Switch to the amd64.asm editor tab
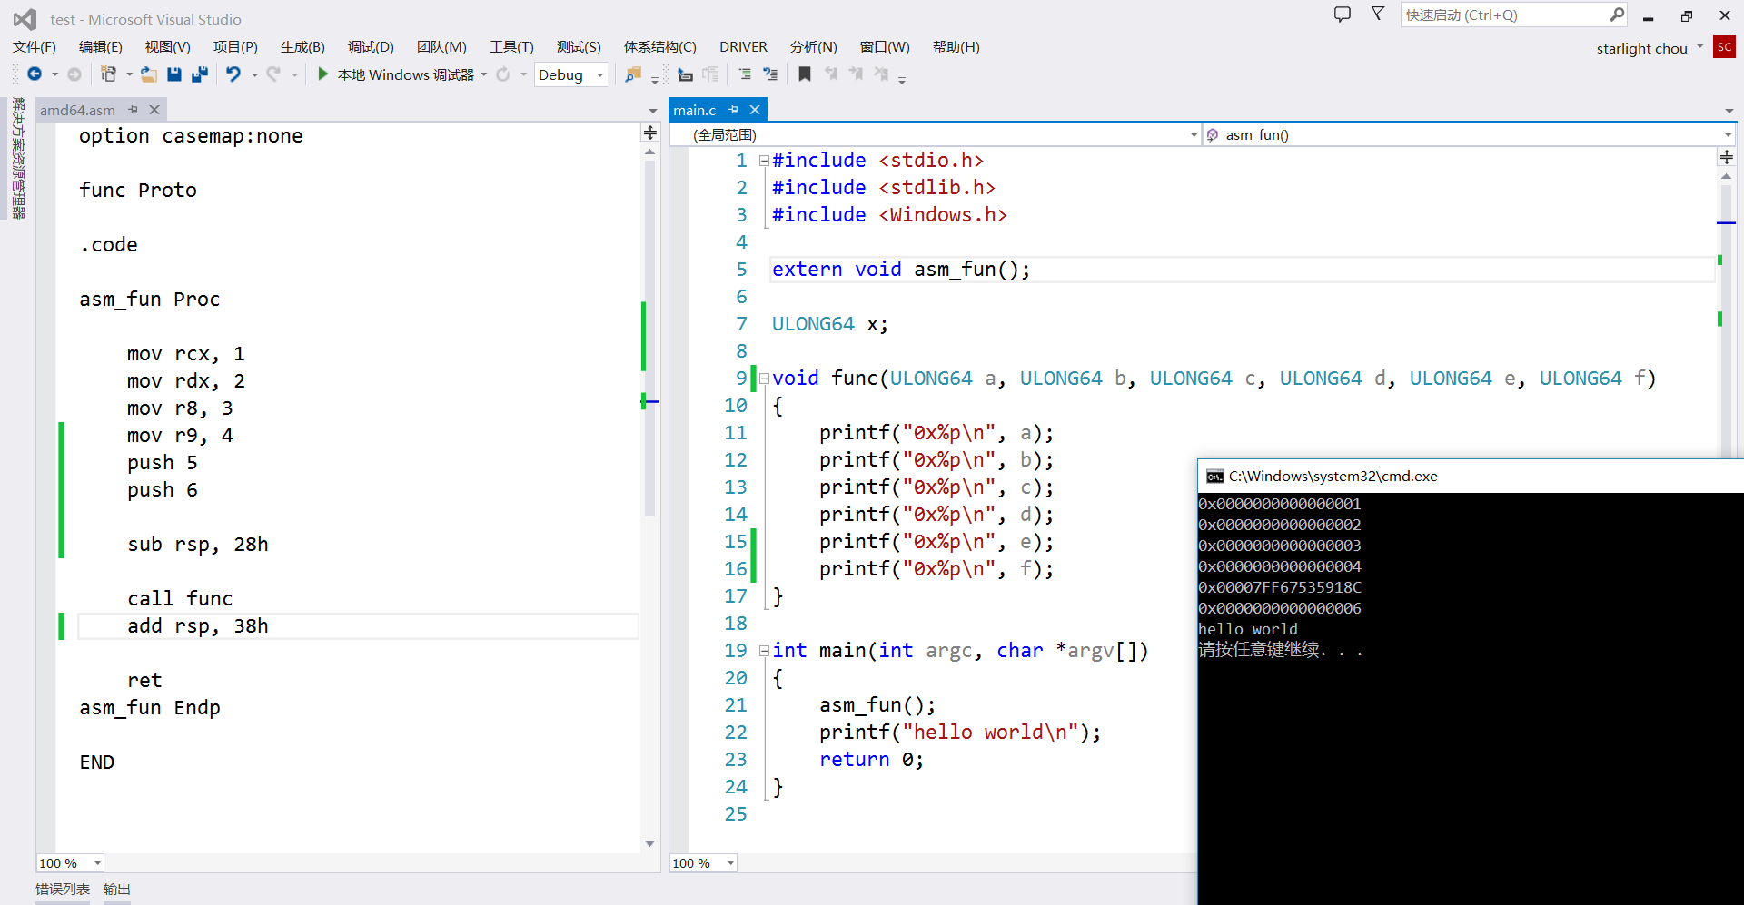 tap(77, 110)
